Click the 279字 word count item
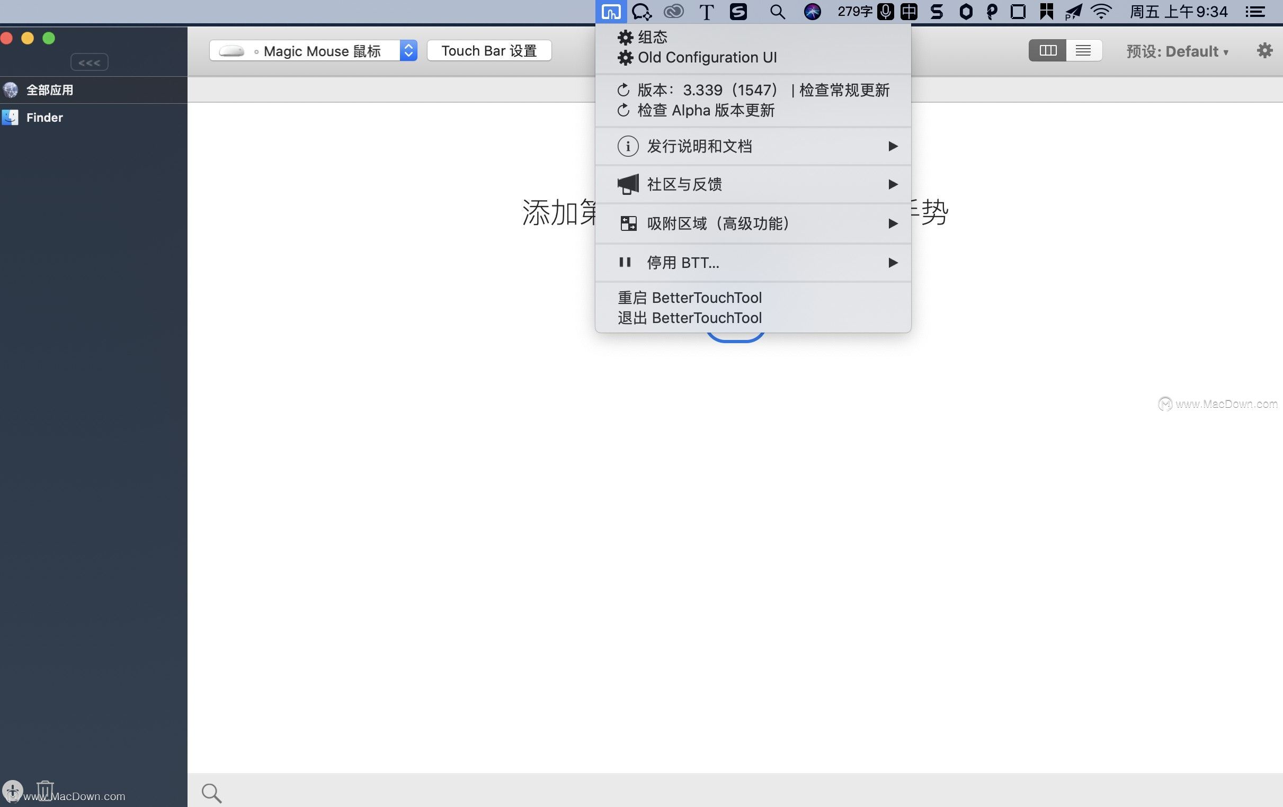1283x807 pixels. click(x=854, y=11)
